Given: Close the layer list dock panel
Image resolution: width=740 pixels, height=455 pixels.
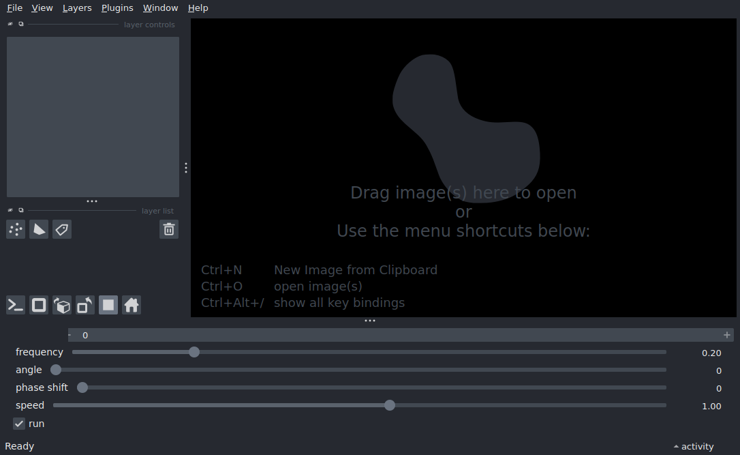Looking at the screenshot, I should [x=10, y=210].
